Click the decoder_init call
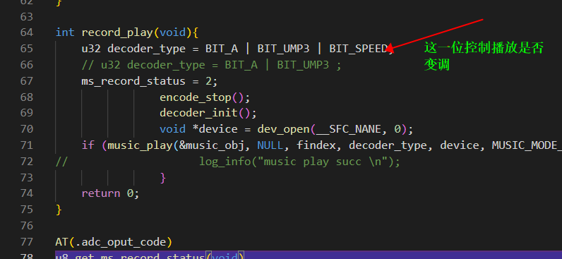The height and width of the screenshot is (259, 562). pyautogui.click(x=198, y=113)
